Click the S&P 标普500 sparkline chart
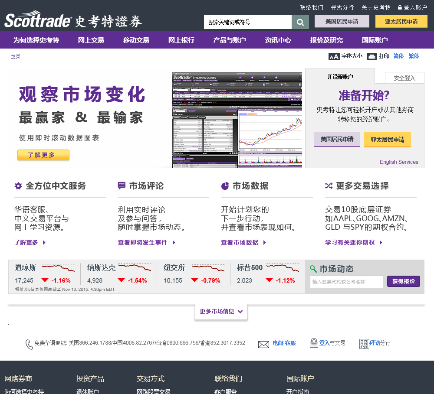 click(x=283, y=267)
